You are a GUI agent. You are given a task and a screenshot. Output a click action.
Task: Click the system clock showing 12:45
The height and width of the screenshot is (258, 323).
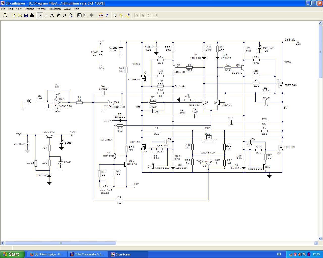coord(316,254)
